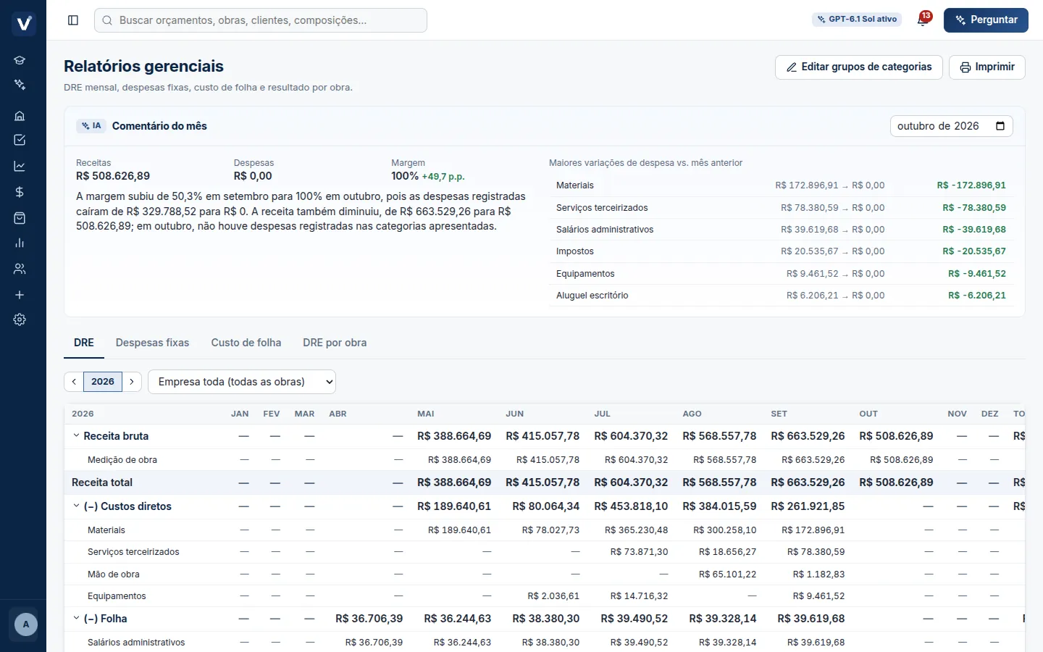
Task: Click Aluguel escritório in variations list
Action: point(592,296)
